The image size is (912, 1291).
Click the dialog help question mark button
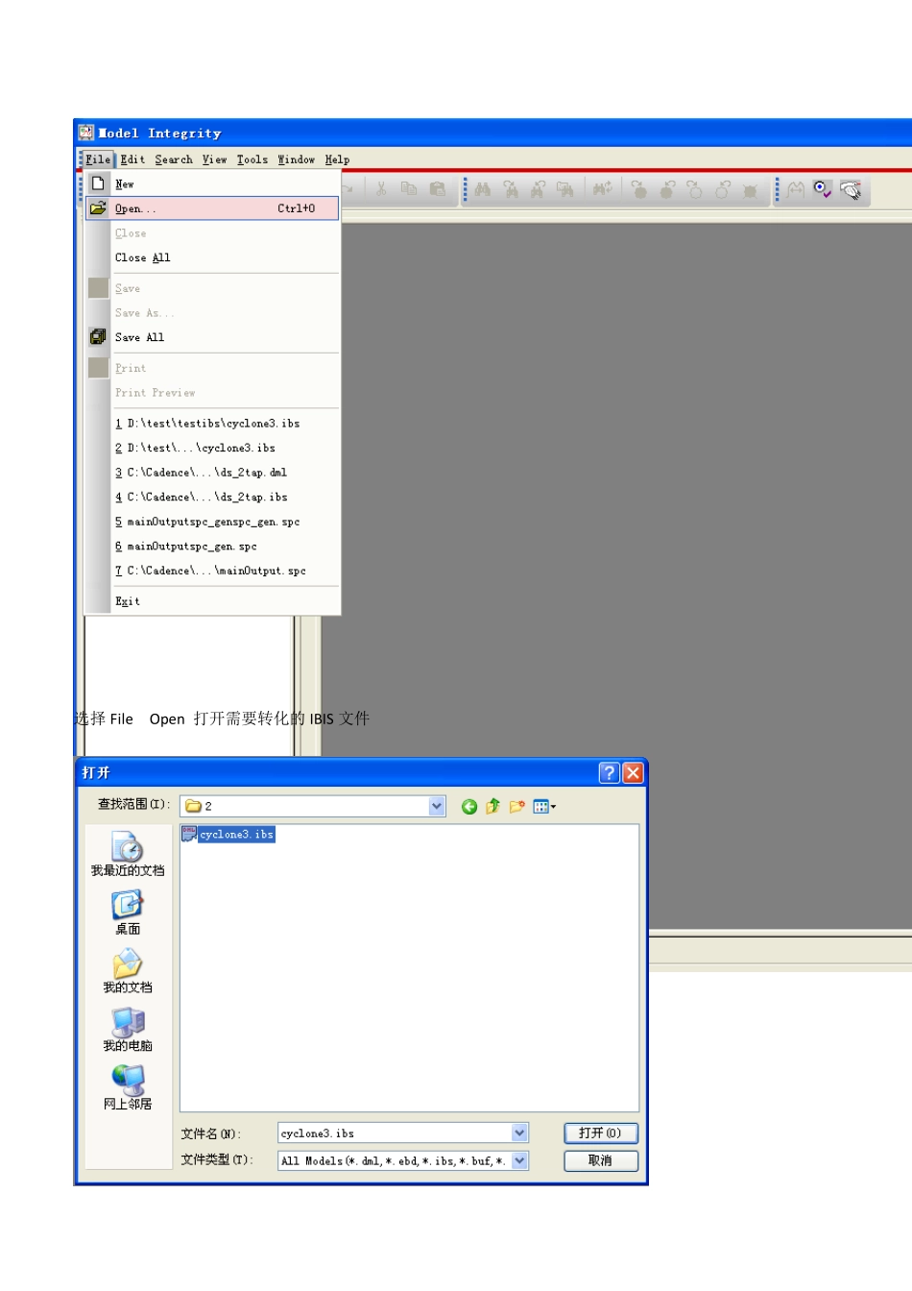pyautogui.click(x=609, y=772)
